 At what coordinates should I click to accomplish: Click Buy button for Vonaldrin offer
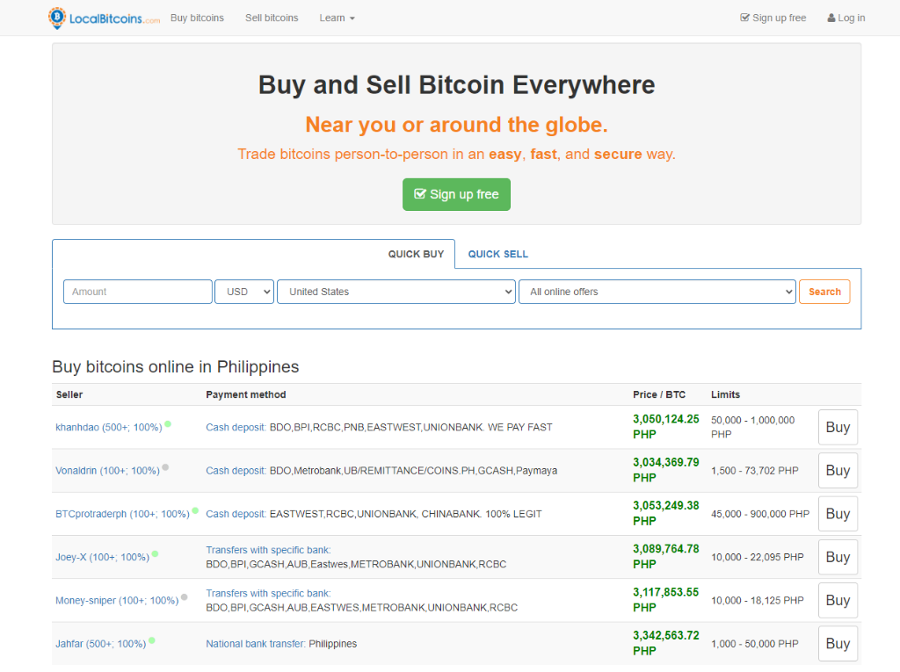pyautogui.click(x=838, y=471)
